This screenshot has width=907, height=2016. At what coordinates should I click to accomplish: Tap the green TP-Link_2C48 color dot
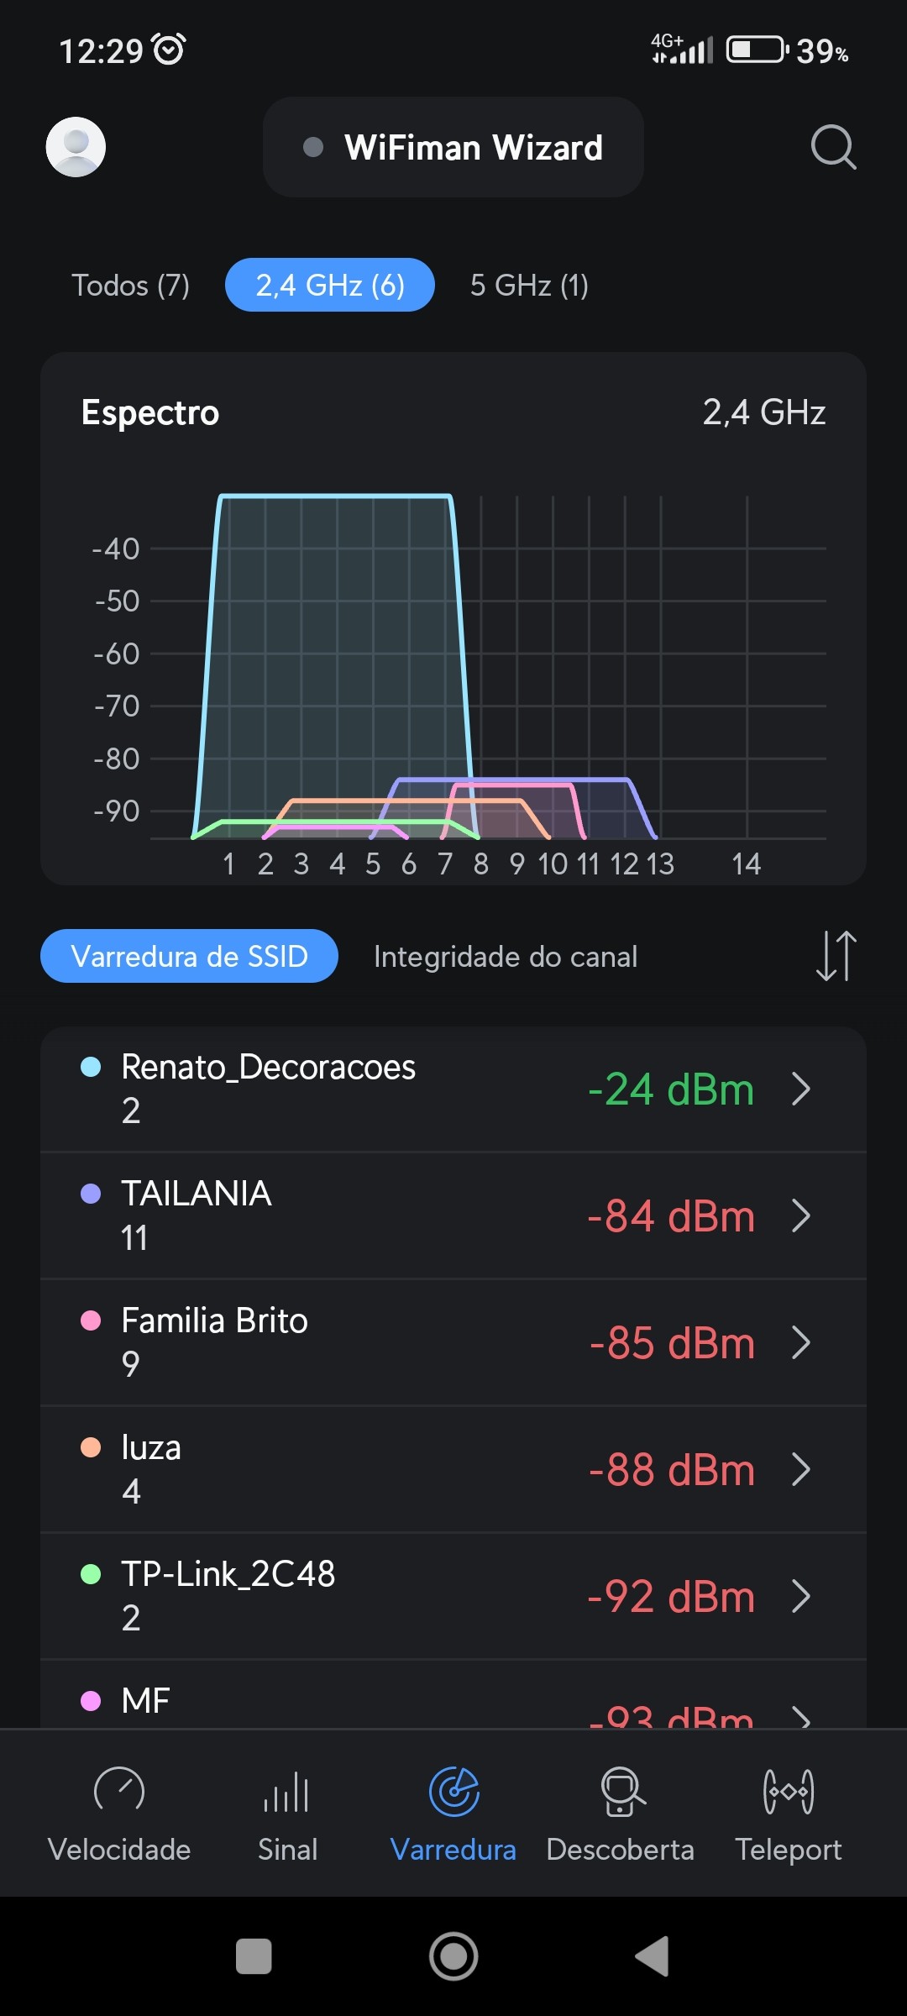tap(91, 1573)
